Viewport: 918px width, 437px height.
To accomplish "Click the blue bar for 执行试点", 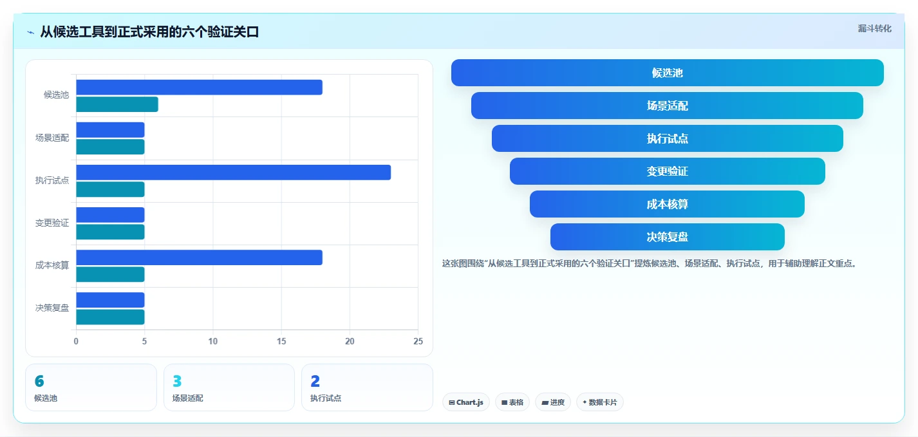I will [233, 172].
